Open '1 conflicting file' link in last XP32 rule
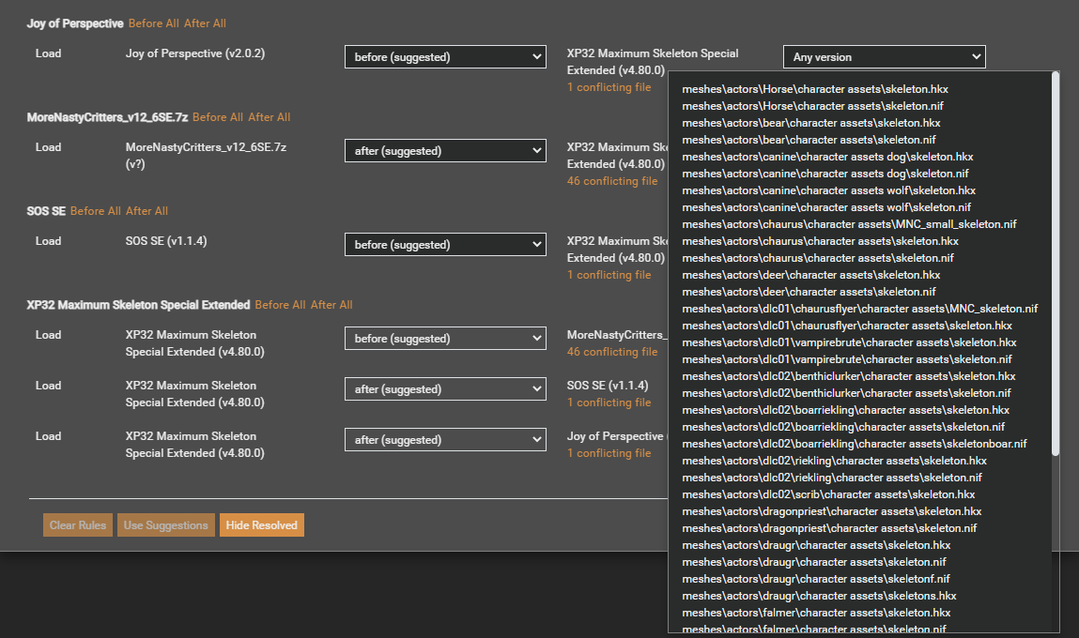The width and height of the screenshot is (1079, 638). pyautogui.click(x=609, y=453)
